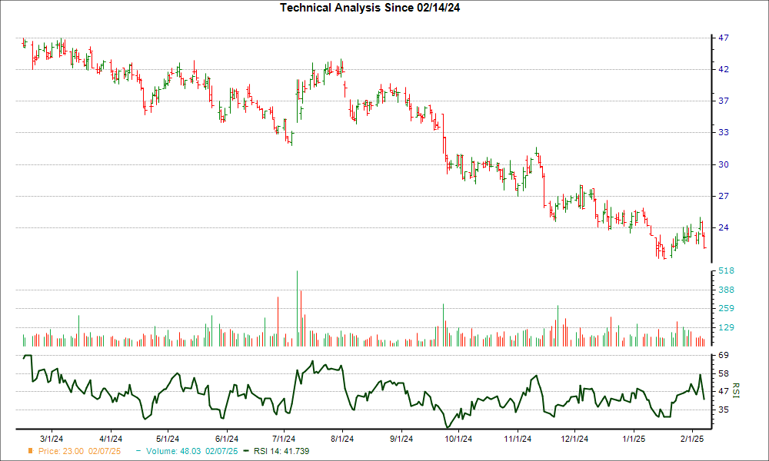Click the RSI axis value 58
Image resolution: width=769 pixels, height=461 pixels.
point(724,374)
